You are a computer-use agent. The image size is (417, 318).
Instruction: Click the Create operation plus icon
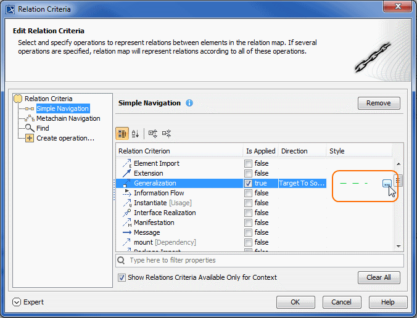pyautogui.click(x=30, y=138)
